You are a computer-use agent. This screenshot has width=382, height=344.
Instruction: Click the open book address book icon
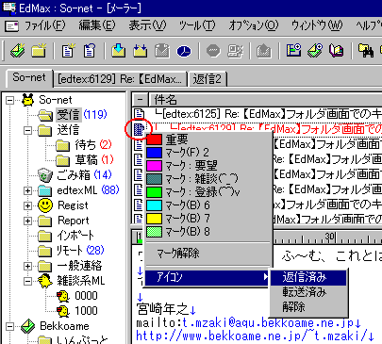[x=337, y=50]
